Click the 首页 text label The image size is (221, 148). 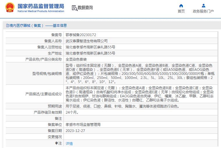point(181,11)
